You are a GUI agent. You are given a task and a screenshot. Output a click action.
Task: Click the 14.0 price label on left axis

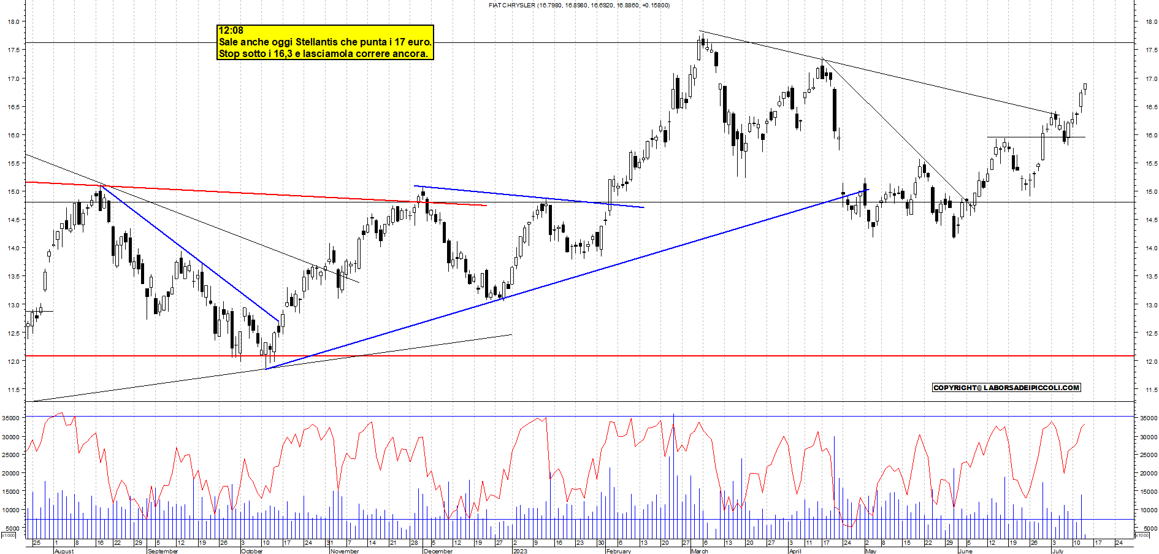[13, 248]
